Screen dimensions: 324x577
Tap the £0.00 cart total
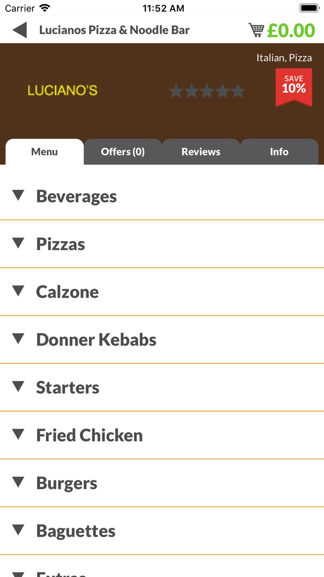point(291,30)
